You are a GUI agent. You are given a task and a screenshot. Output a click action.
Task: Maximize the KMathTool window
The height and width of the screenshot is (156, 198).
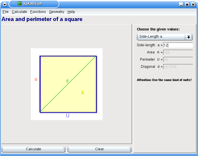coord(187,5)
